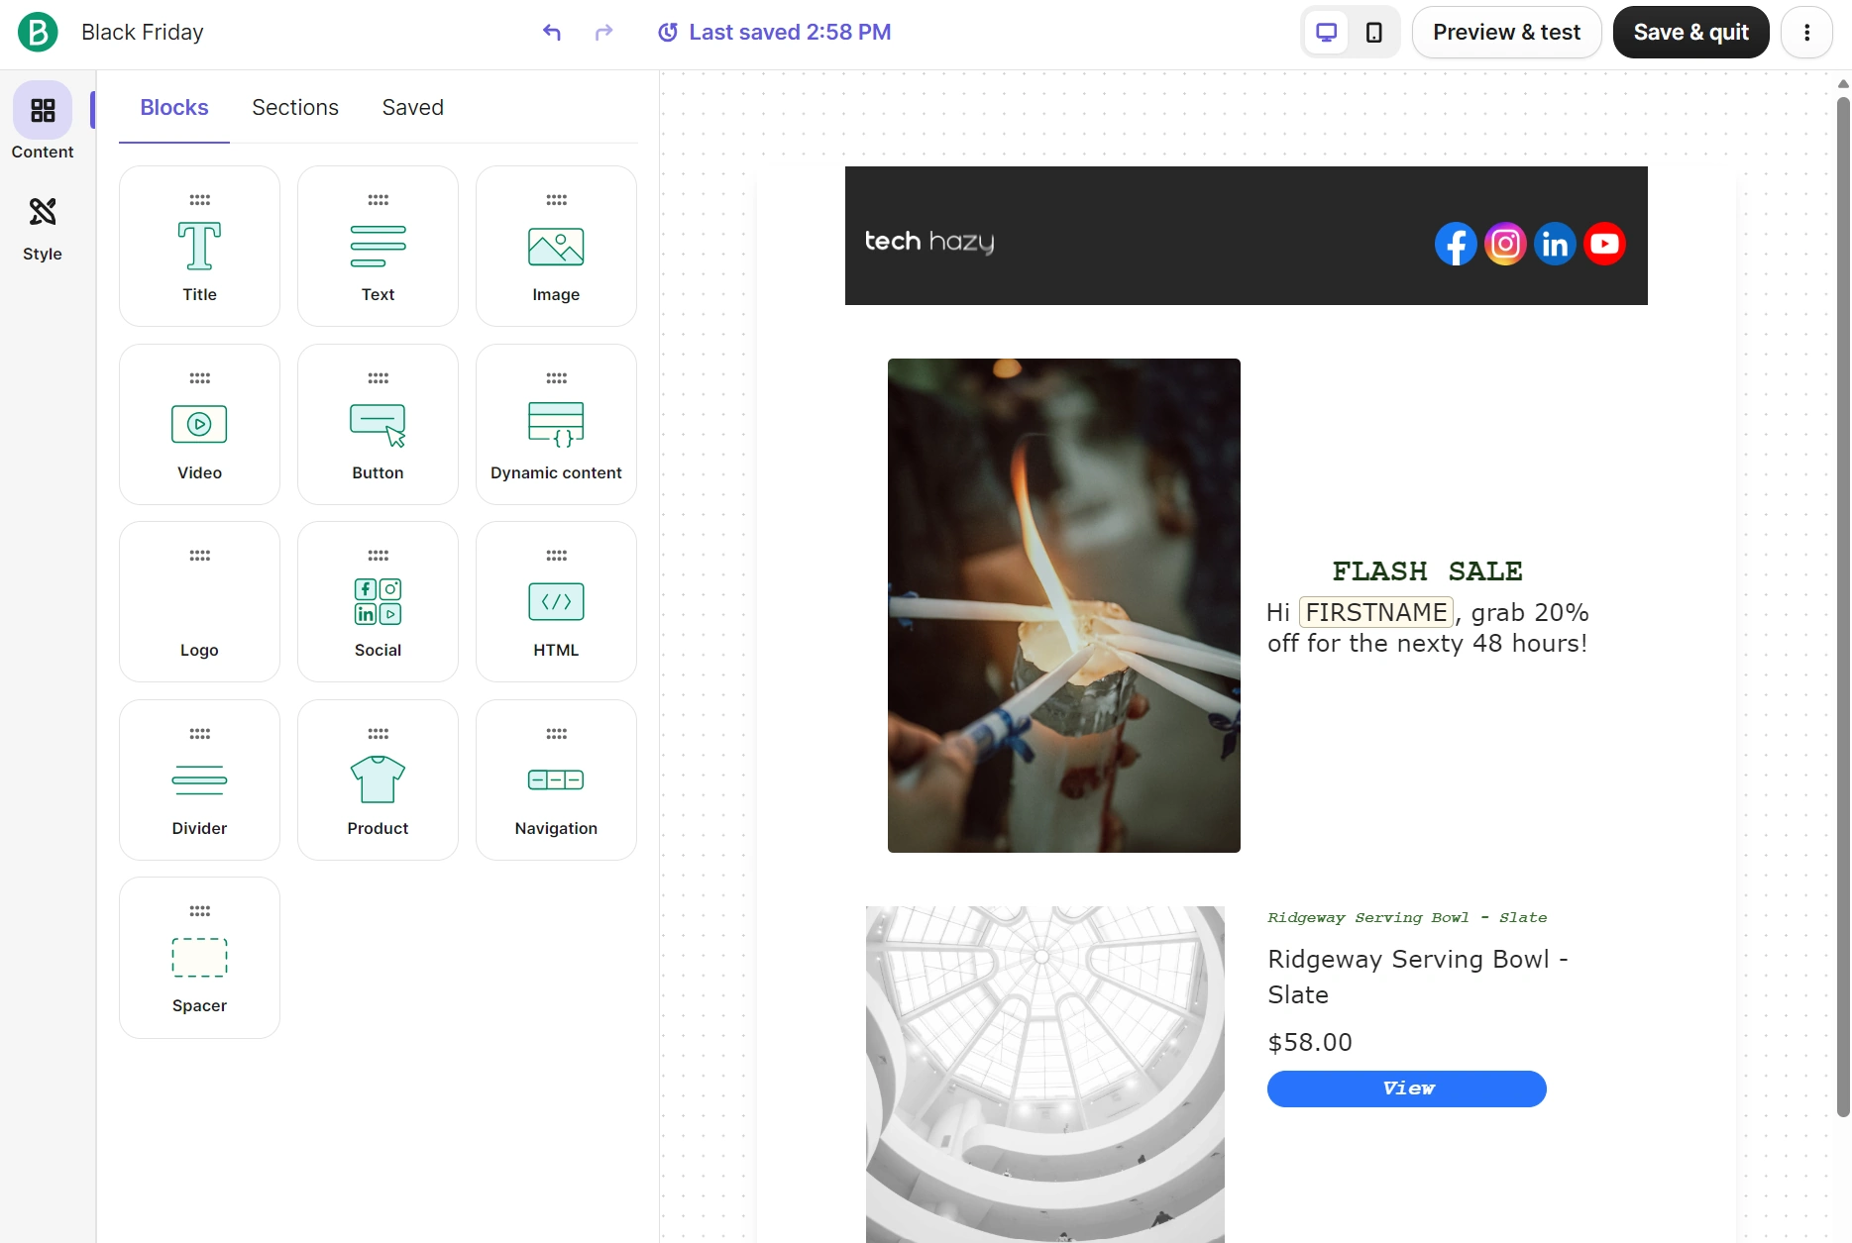The width and height of the screenshot is (1852, 1243).
Task: Click the $58.00 price text
Action: point(1310,1042)
